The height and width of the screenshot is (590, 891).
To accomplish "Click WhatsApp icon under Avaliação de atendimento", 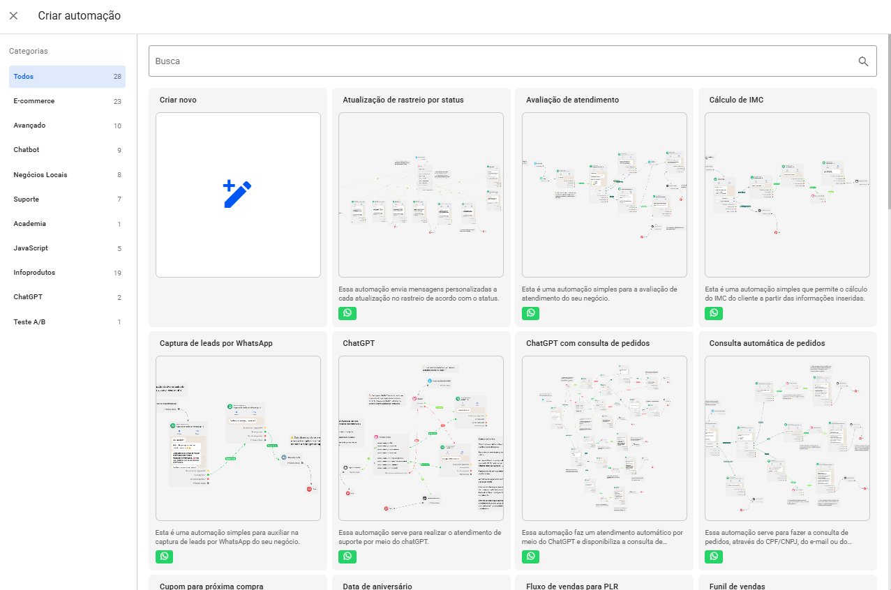I will pyautogui.click(x=531, y=313).
